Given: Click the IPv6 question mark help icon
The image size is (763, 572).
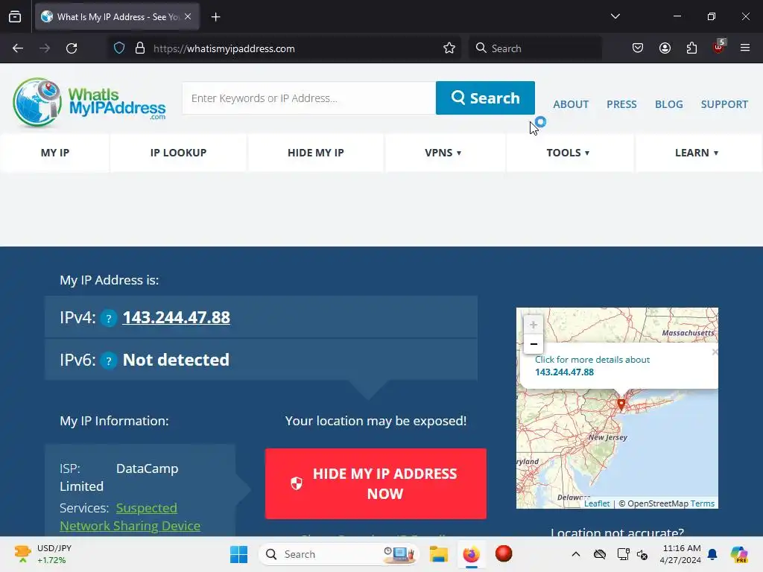Looking at the screenshot, I should click(x=109, y=361).
